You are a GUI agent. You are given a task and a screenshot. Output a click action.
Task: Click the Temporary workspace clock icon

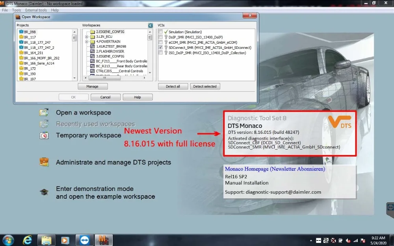coord(44,135)
